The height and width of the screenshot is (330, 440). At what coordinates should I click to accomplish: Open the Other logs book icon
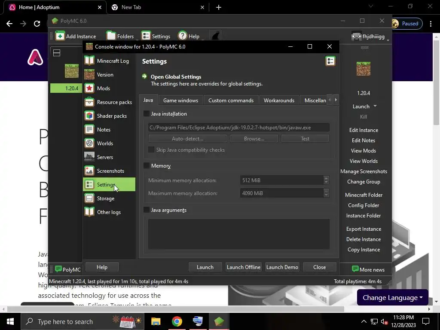(x=89, y=212)
